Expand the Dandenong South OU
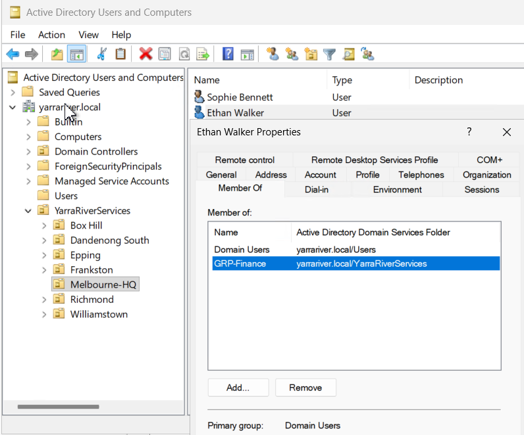This screenshot has width=524, height=435. pyautogui.click(x=44, y=240)
